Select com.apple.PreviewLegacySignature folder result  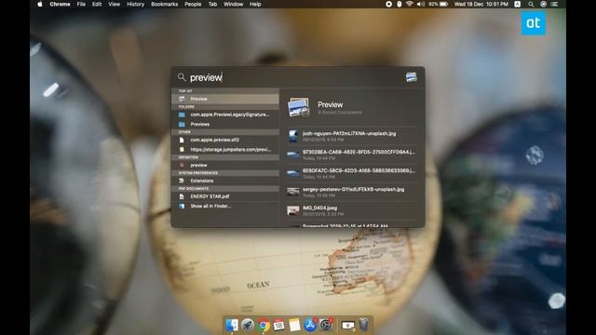point(225,114)
